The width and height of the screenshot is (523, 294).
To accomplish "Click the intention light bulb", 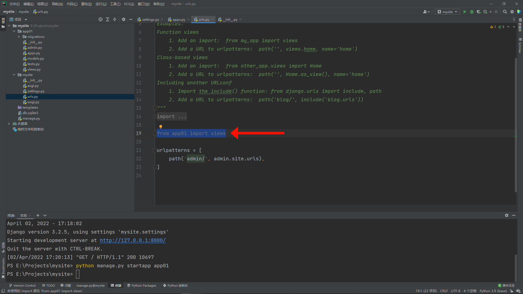I will pyautogui.click(x=161, y=127).
